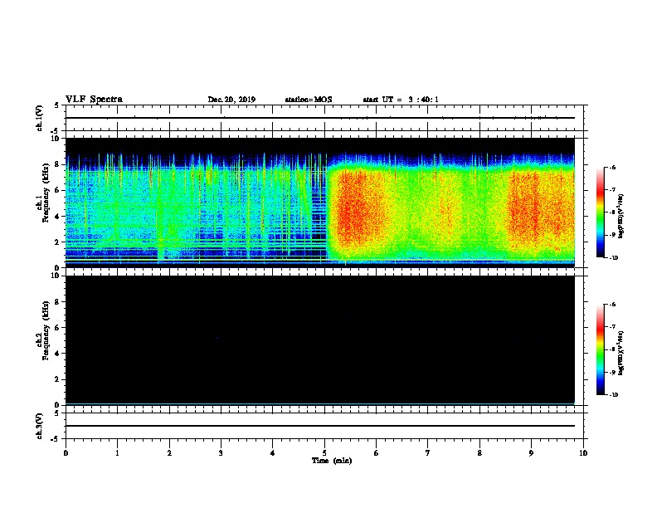Viewport: 657px width, 508px height.
Task: Click the ch.1 voltage waveform trace
Action: 319,118
